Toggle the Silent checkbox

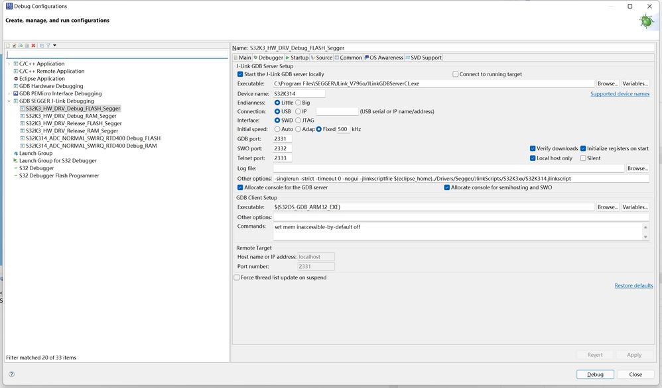pos(583,158)
